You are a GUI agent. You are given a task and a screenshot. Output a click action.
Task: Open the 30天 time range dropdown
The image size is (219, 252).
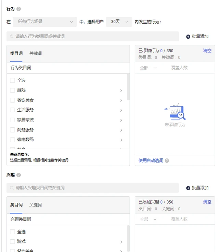[119, 22]
